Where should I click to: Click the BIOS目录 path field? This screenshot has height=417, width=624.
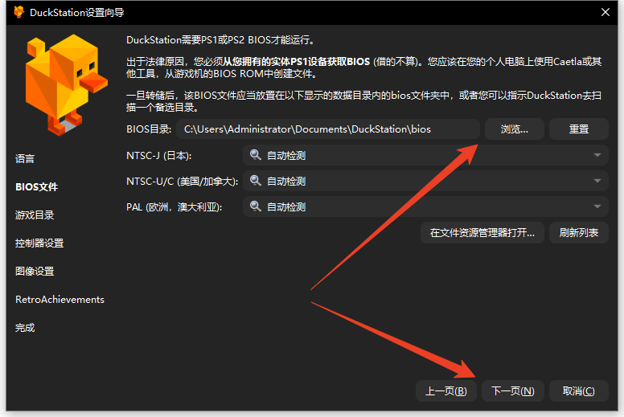click(328, 129)
